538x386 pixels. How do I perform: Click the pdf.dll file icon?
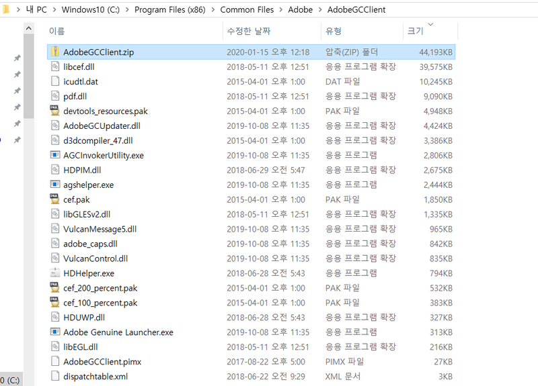click(x=55, y=96)
